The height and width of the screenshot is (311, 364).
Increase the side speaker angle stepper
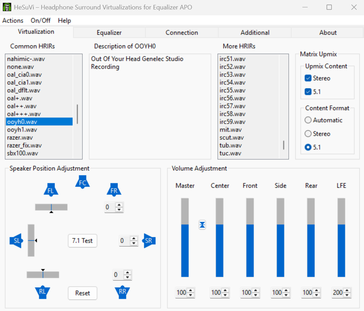(x=134, y=238)
